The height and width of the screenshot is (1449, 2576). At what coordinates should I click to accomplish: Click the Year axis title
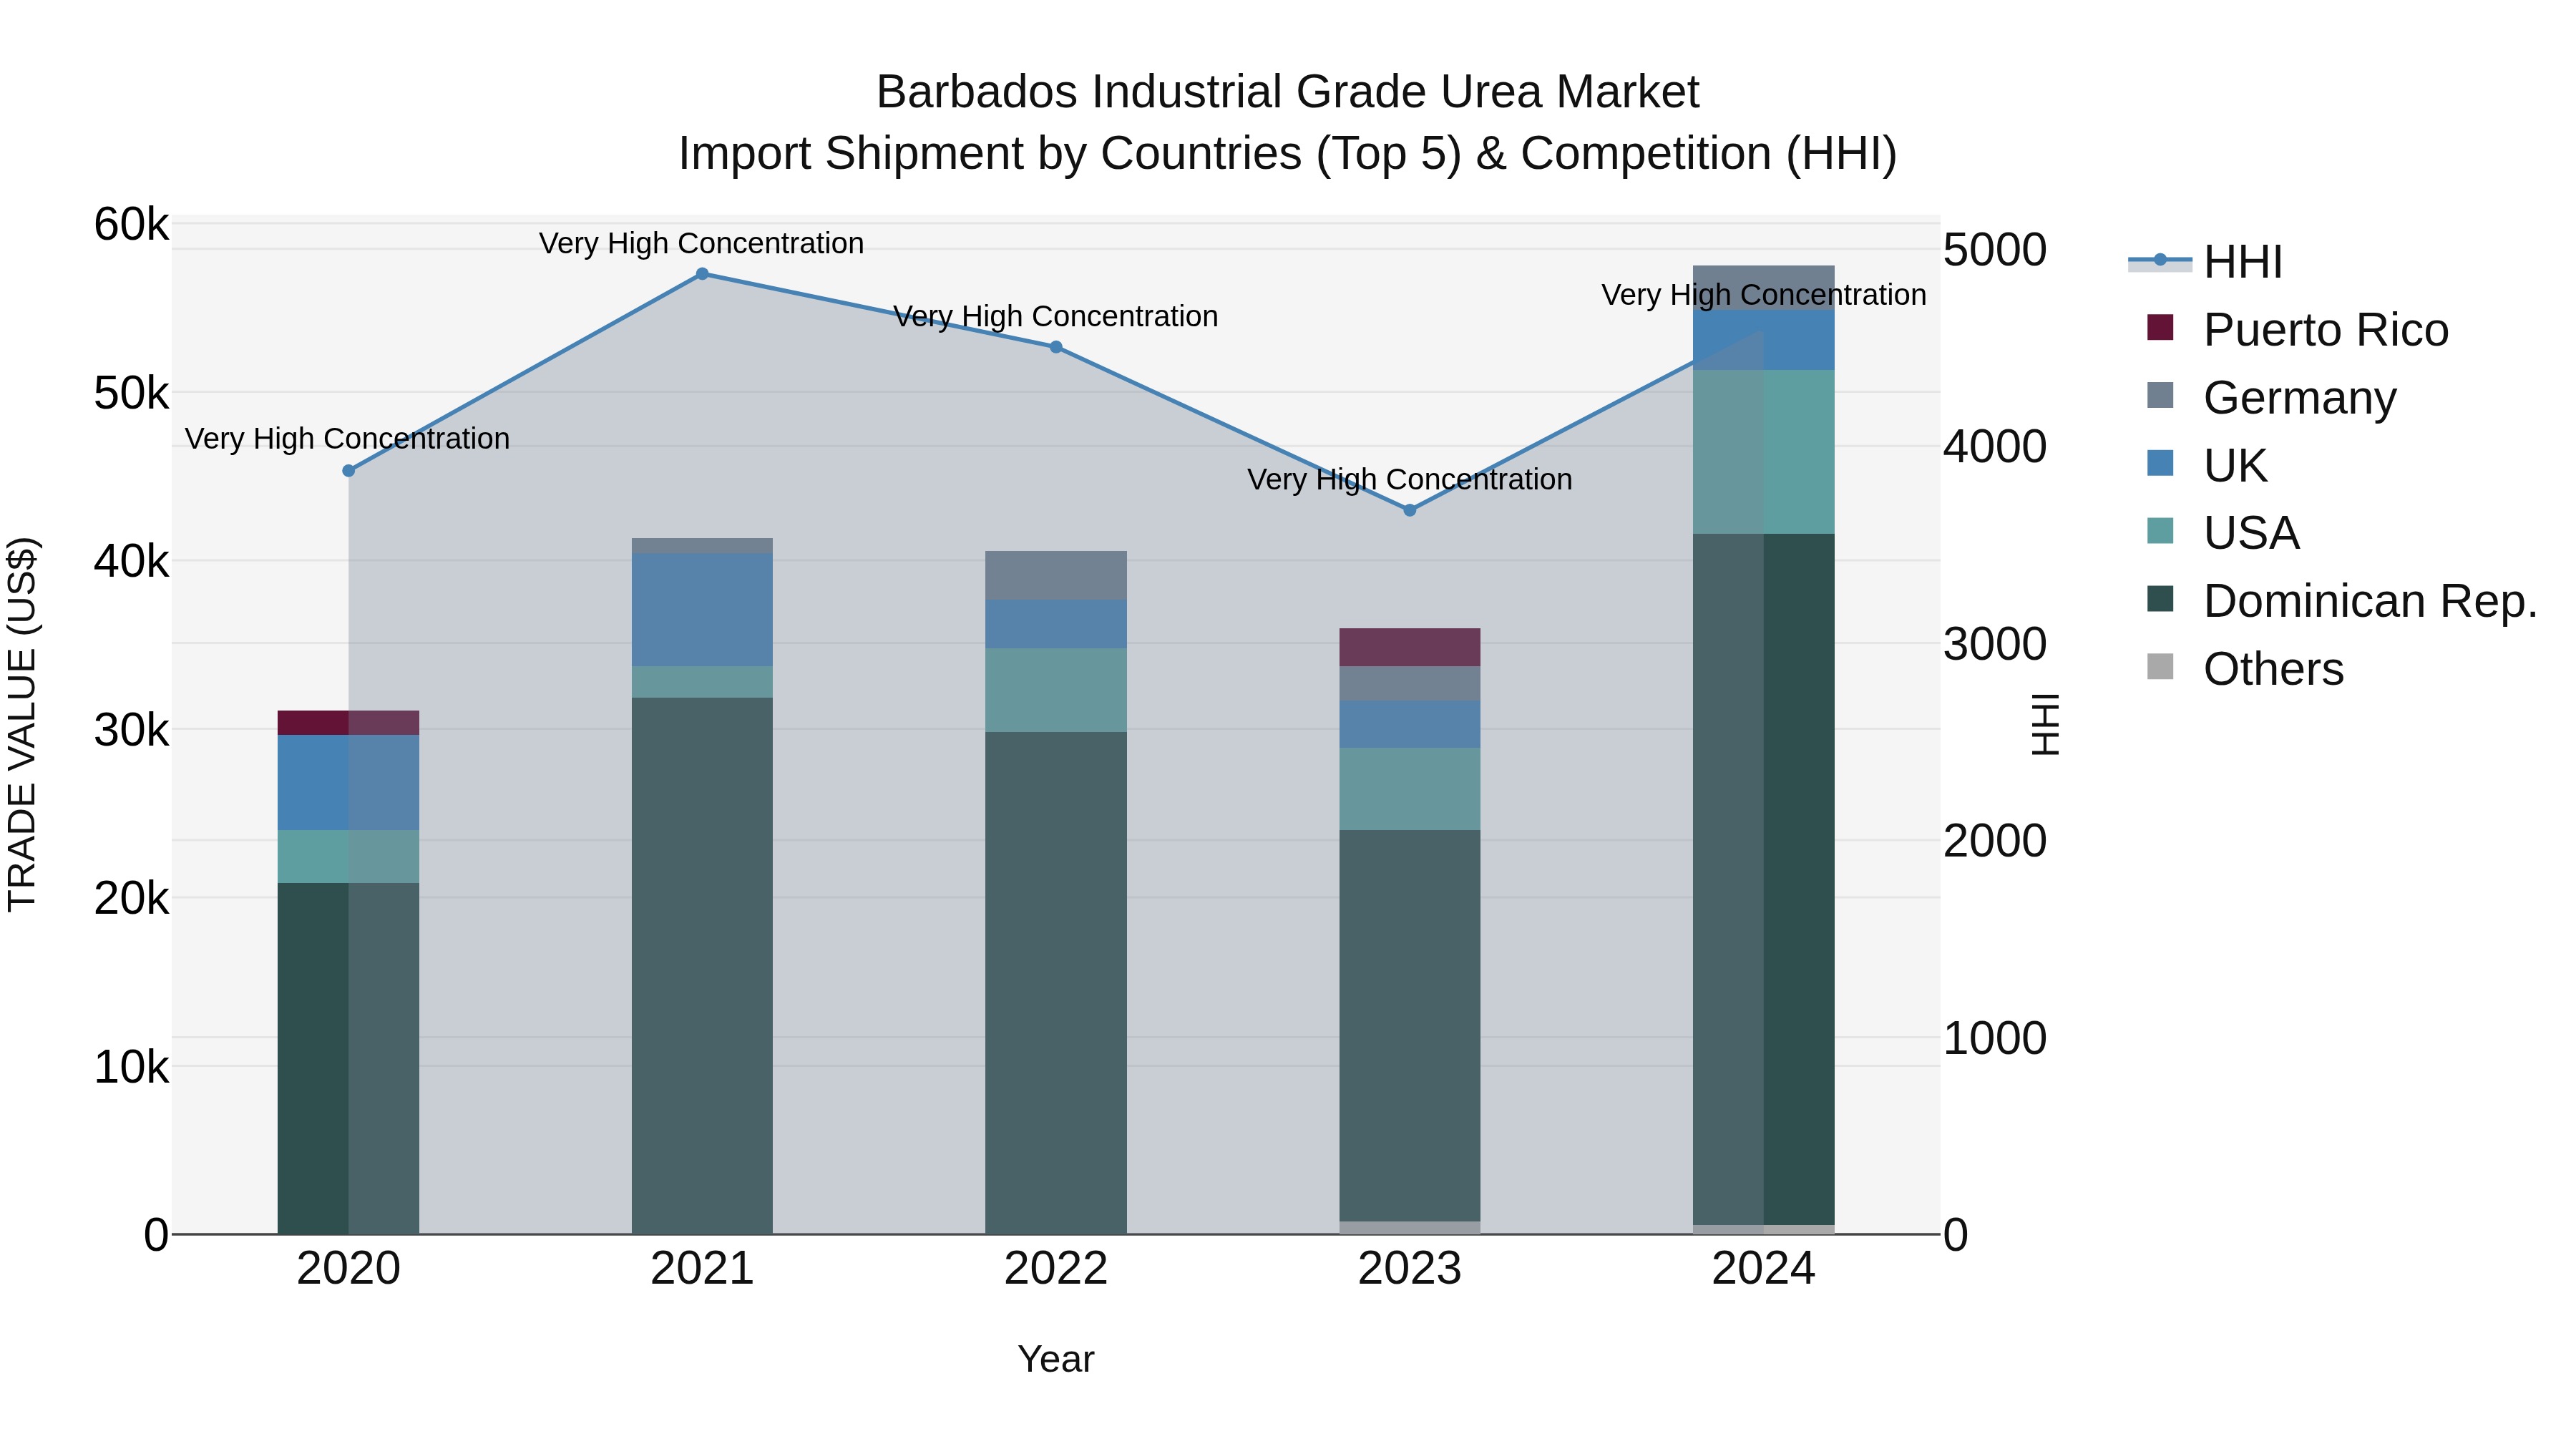click(1056, 1360)
